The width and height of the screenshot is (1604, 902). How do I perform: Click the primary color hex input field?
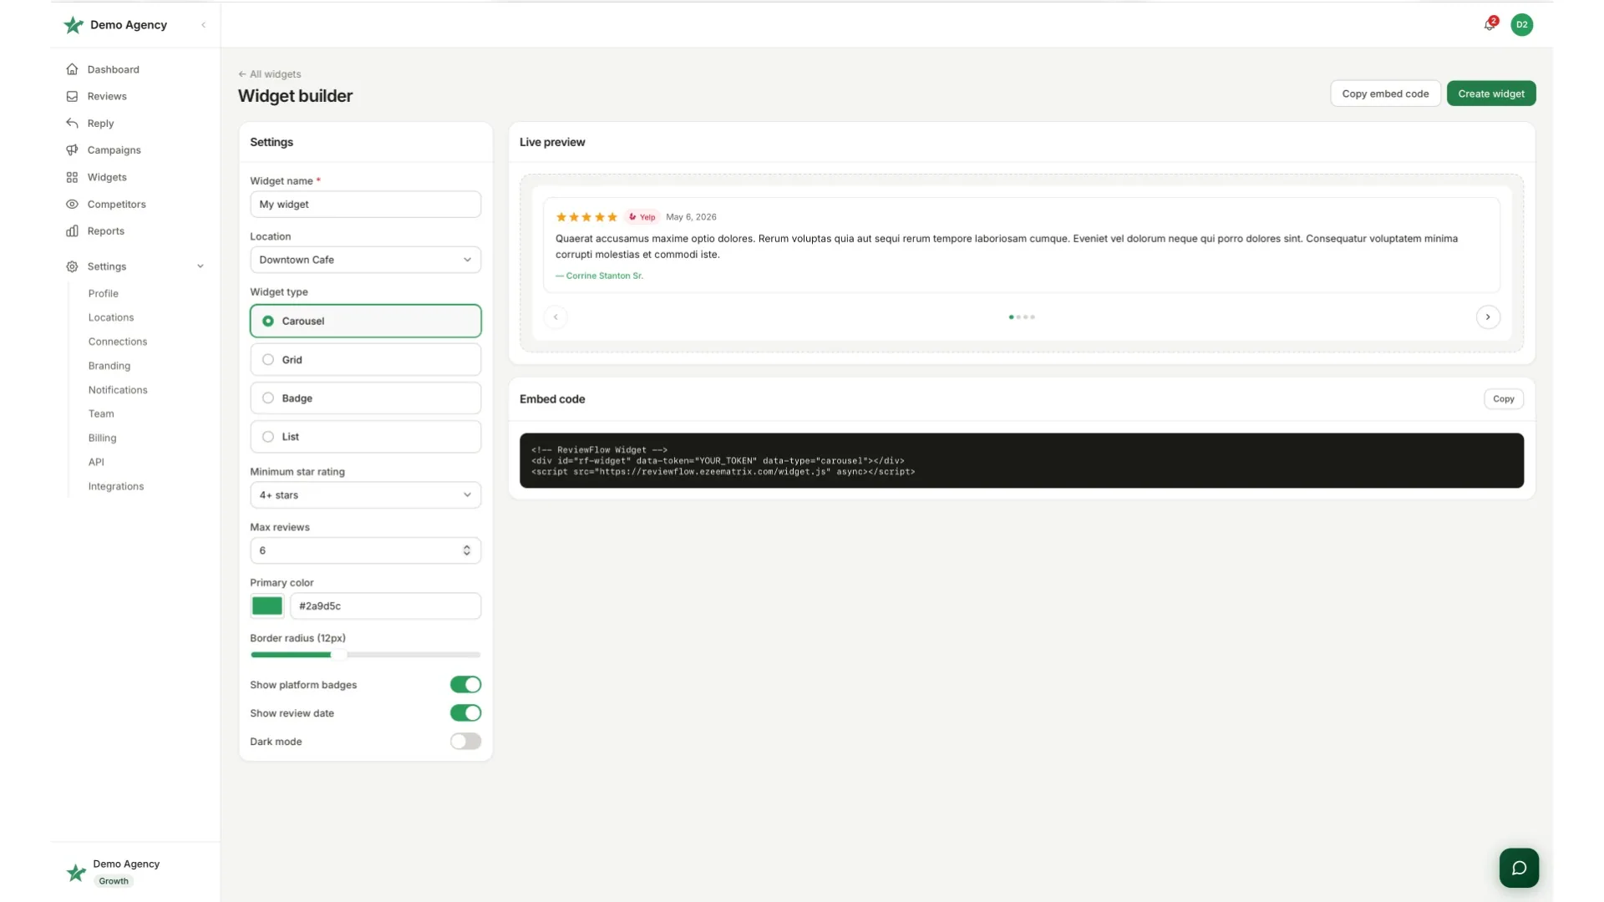385,606
